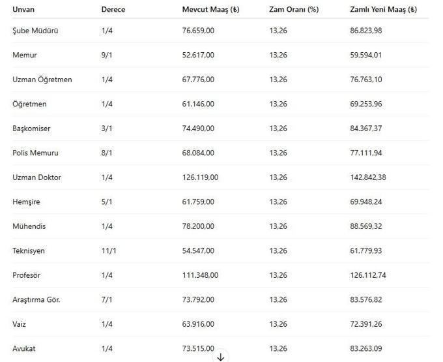Image resolution: width=443 pixels, height=362 pixels.
Task: Select the Hemşire degree cell 5/1
Action: tap(107, 202)
